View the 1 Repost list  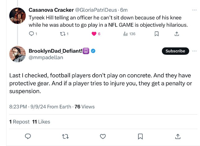click(x=20, y=122)
